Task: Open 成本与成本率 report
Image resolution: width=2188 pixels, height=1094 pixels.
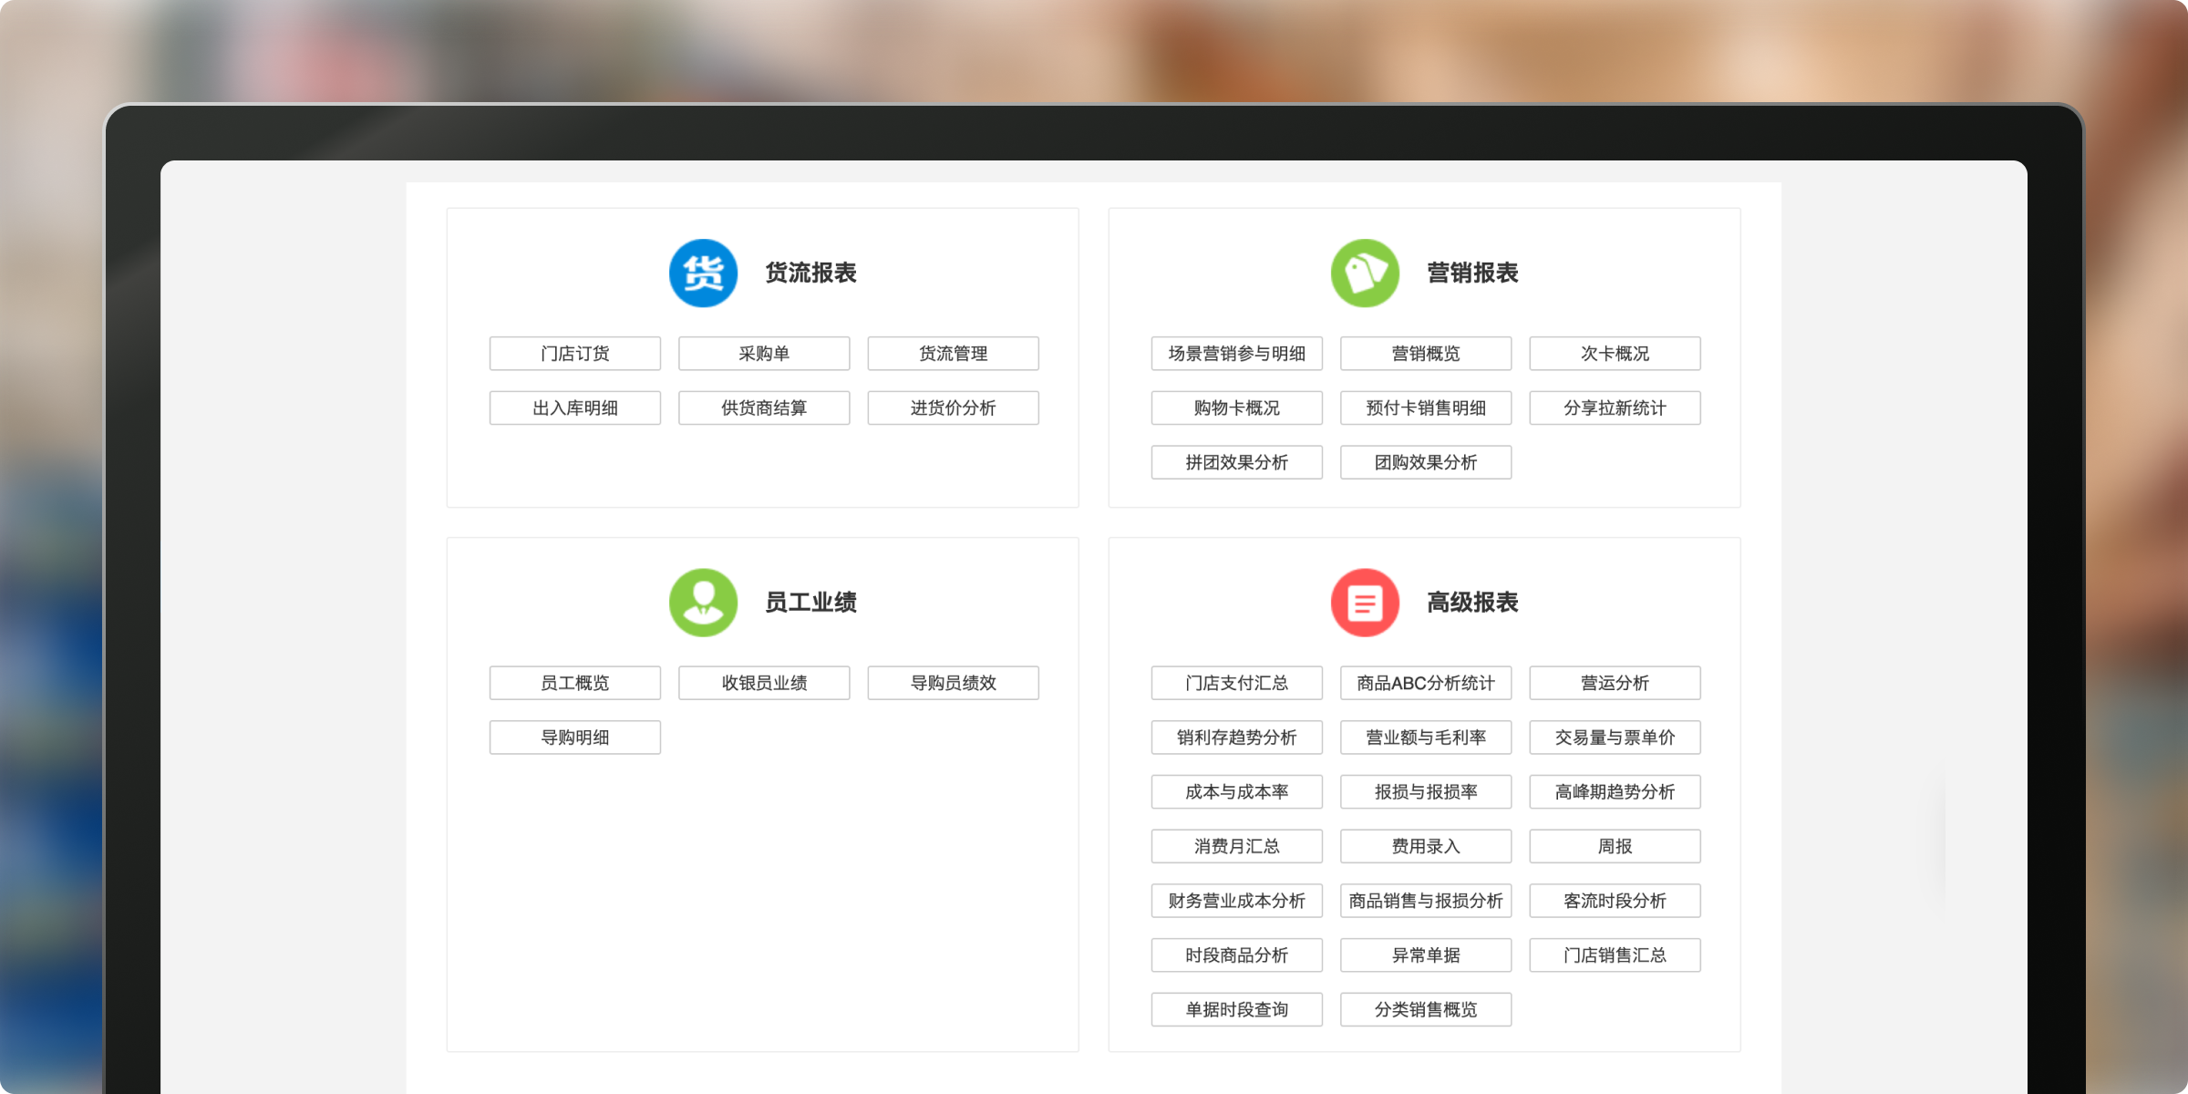Action: tap(1237, 792)
